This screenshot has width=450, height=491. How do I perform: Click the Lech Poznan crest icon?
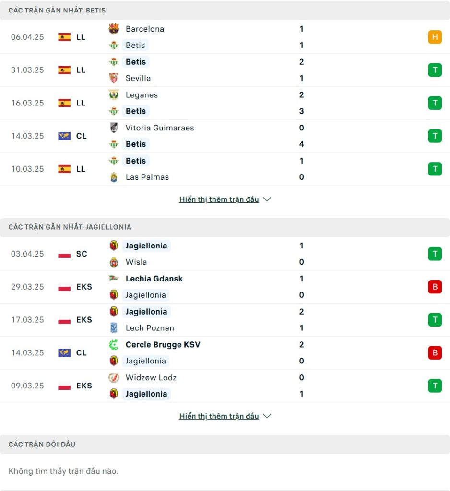[114, 328]
